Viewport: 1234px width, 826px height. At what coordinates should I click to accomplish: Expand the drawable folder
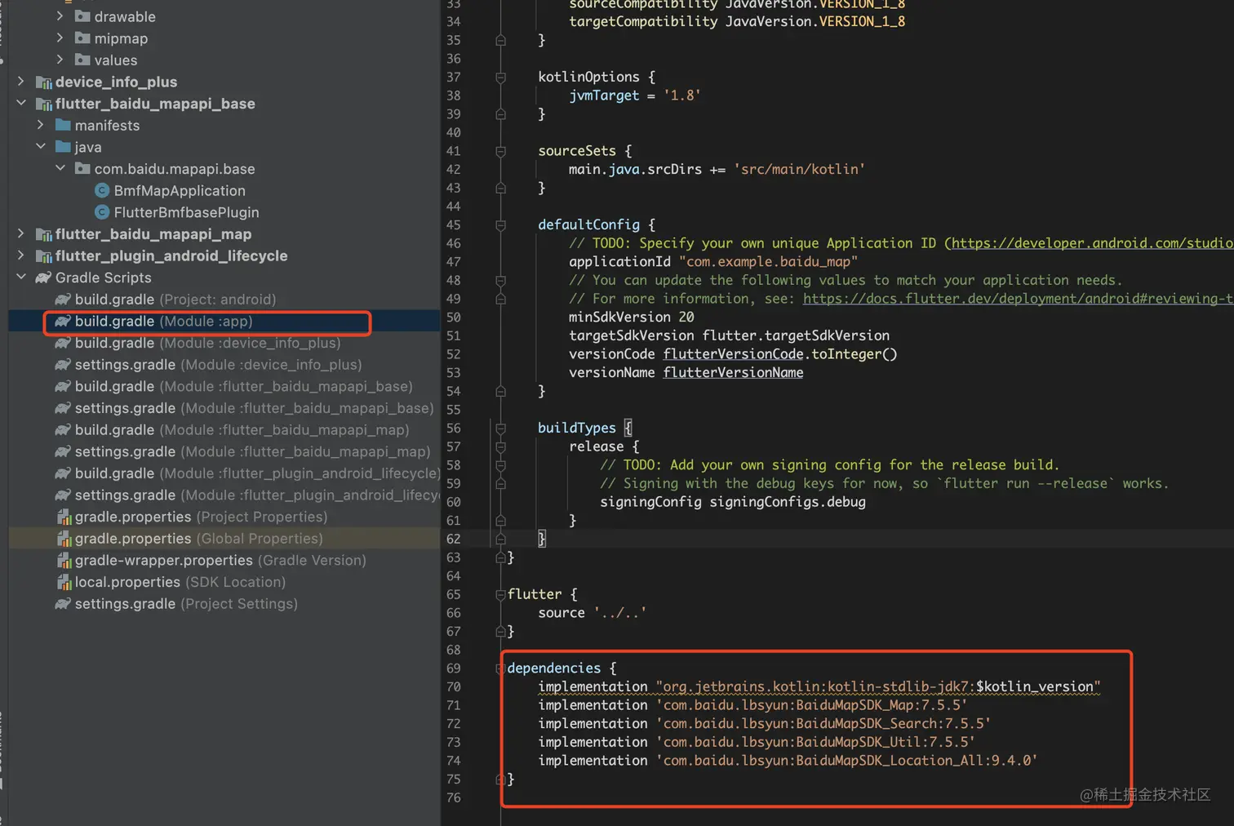(x=60, y=16)
